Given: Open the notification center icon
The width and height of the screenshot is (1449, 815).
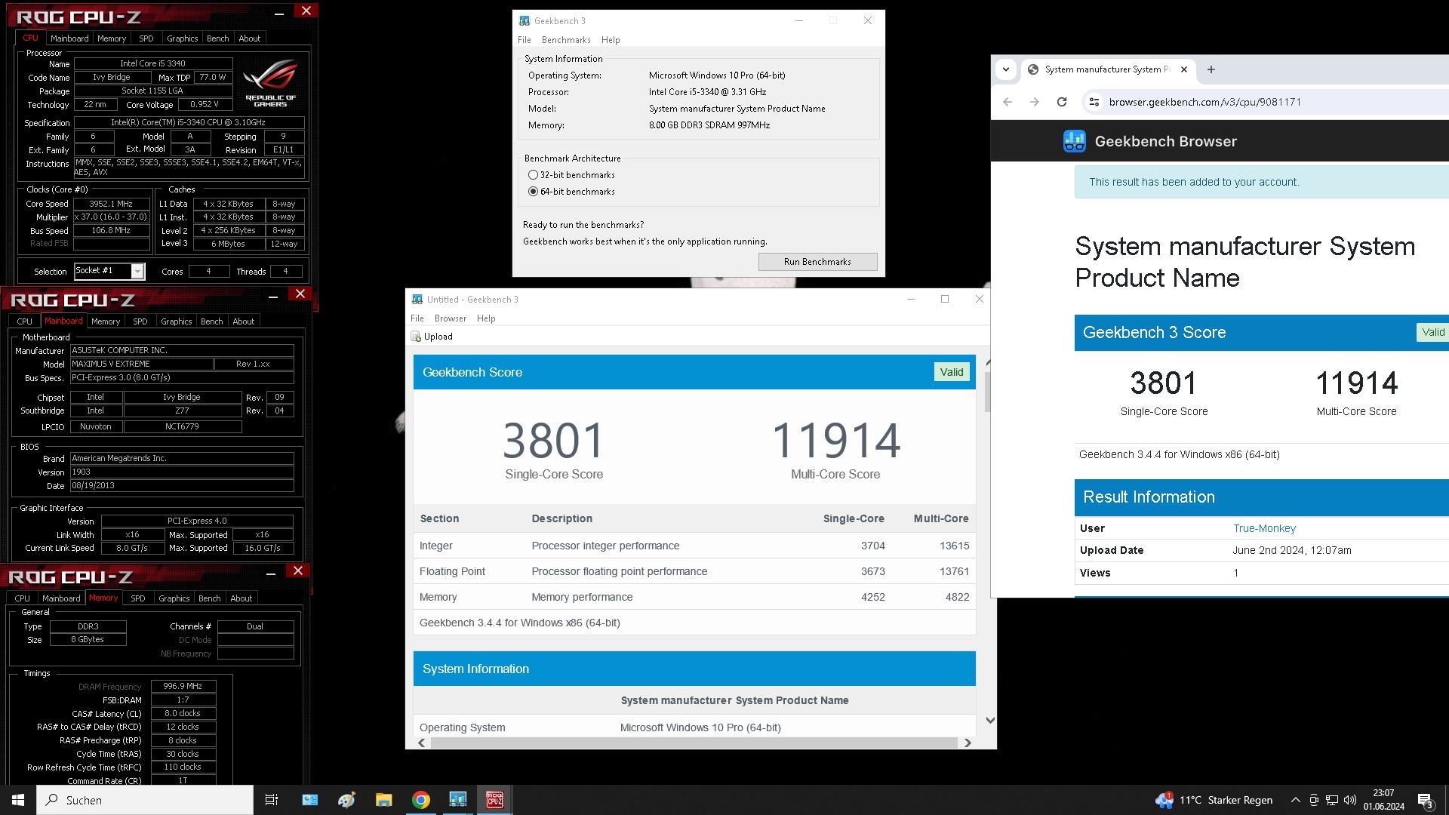Looking at the screenshot, I should (x=1426, y=801).
